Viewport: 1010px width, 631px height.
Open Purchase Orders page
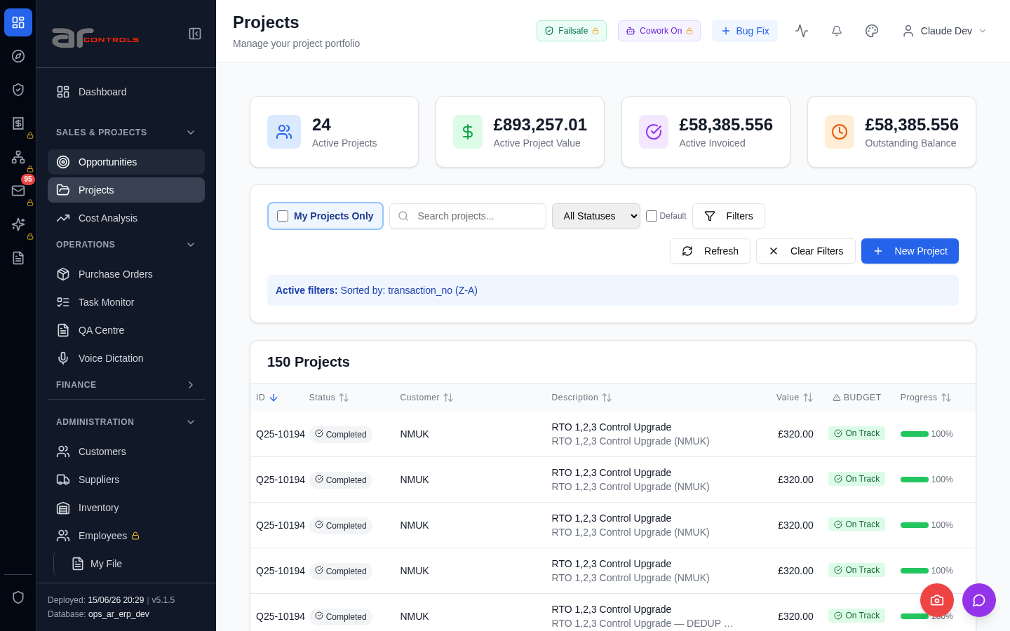(126, 274)
